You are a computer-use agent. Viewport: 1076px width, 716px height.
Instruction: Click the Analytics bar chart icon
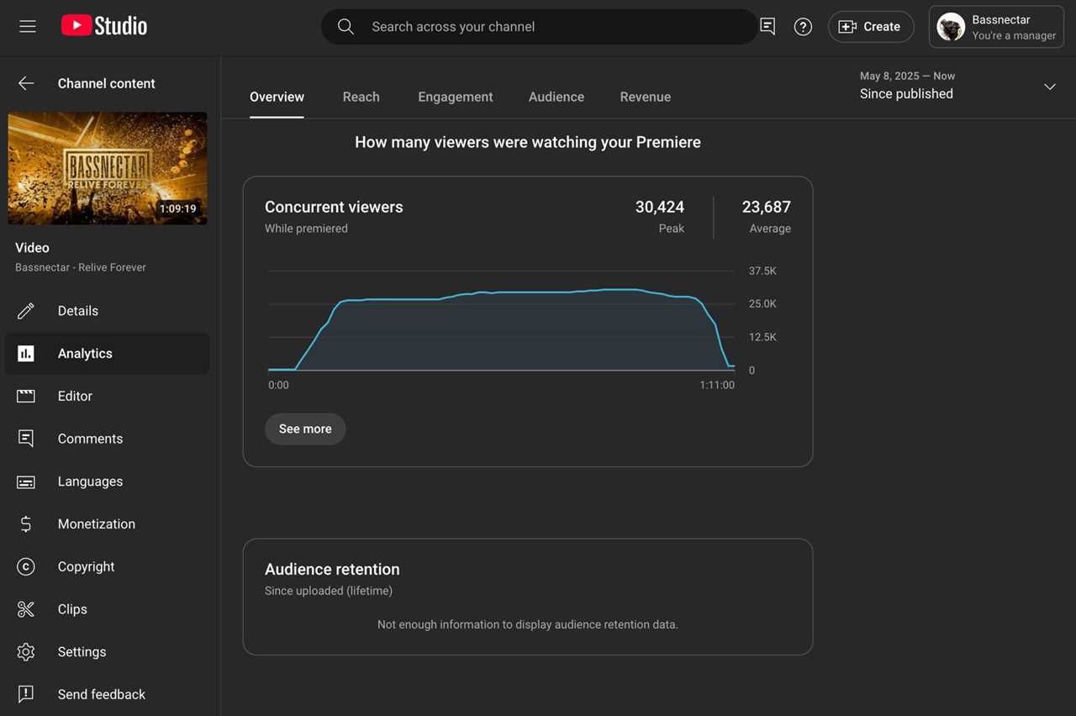(x=26, y=354)
